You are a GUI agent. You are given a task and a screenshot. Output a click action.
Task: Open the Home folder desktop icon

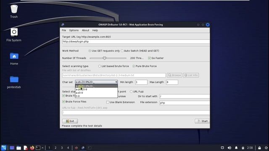tap(14, 58)
